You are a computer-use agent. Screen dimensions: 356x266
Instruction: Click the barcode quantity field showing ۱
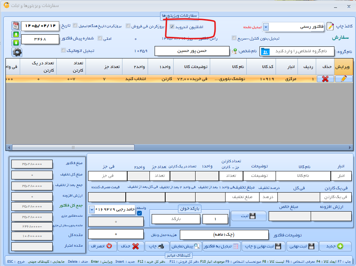215,219
